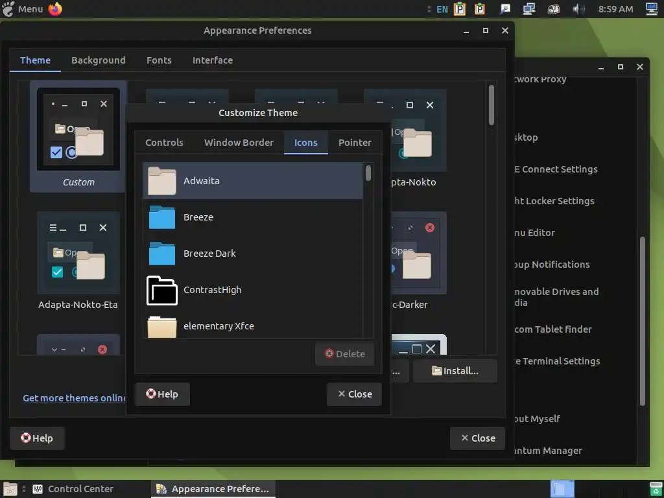Image resolution: width=664 pixels, height=498 pixels.
Task: Click the show desktop icon in bottom panel
Action: [10, 489]
